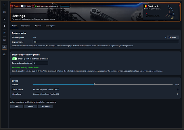Click the Command duration input field
184x130 pixels.
[40, 63]
